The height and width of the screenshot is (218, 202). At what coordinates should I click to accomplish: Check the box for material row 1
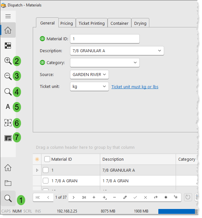(x=46, y=170)
